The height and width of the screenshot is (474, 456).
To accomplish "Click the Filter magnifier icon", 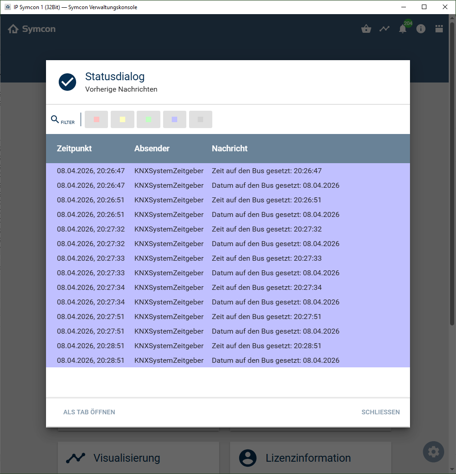I will [x=55, y=119].
